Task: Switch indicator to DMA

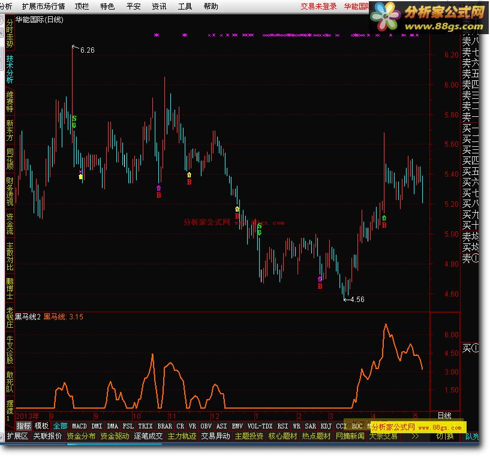Action: (x=113, y=426)
